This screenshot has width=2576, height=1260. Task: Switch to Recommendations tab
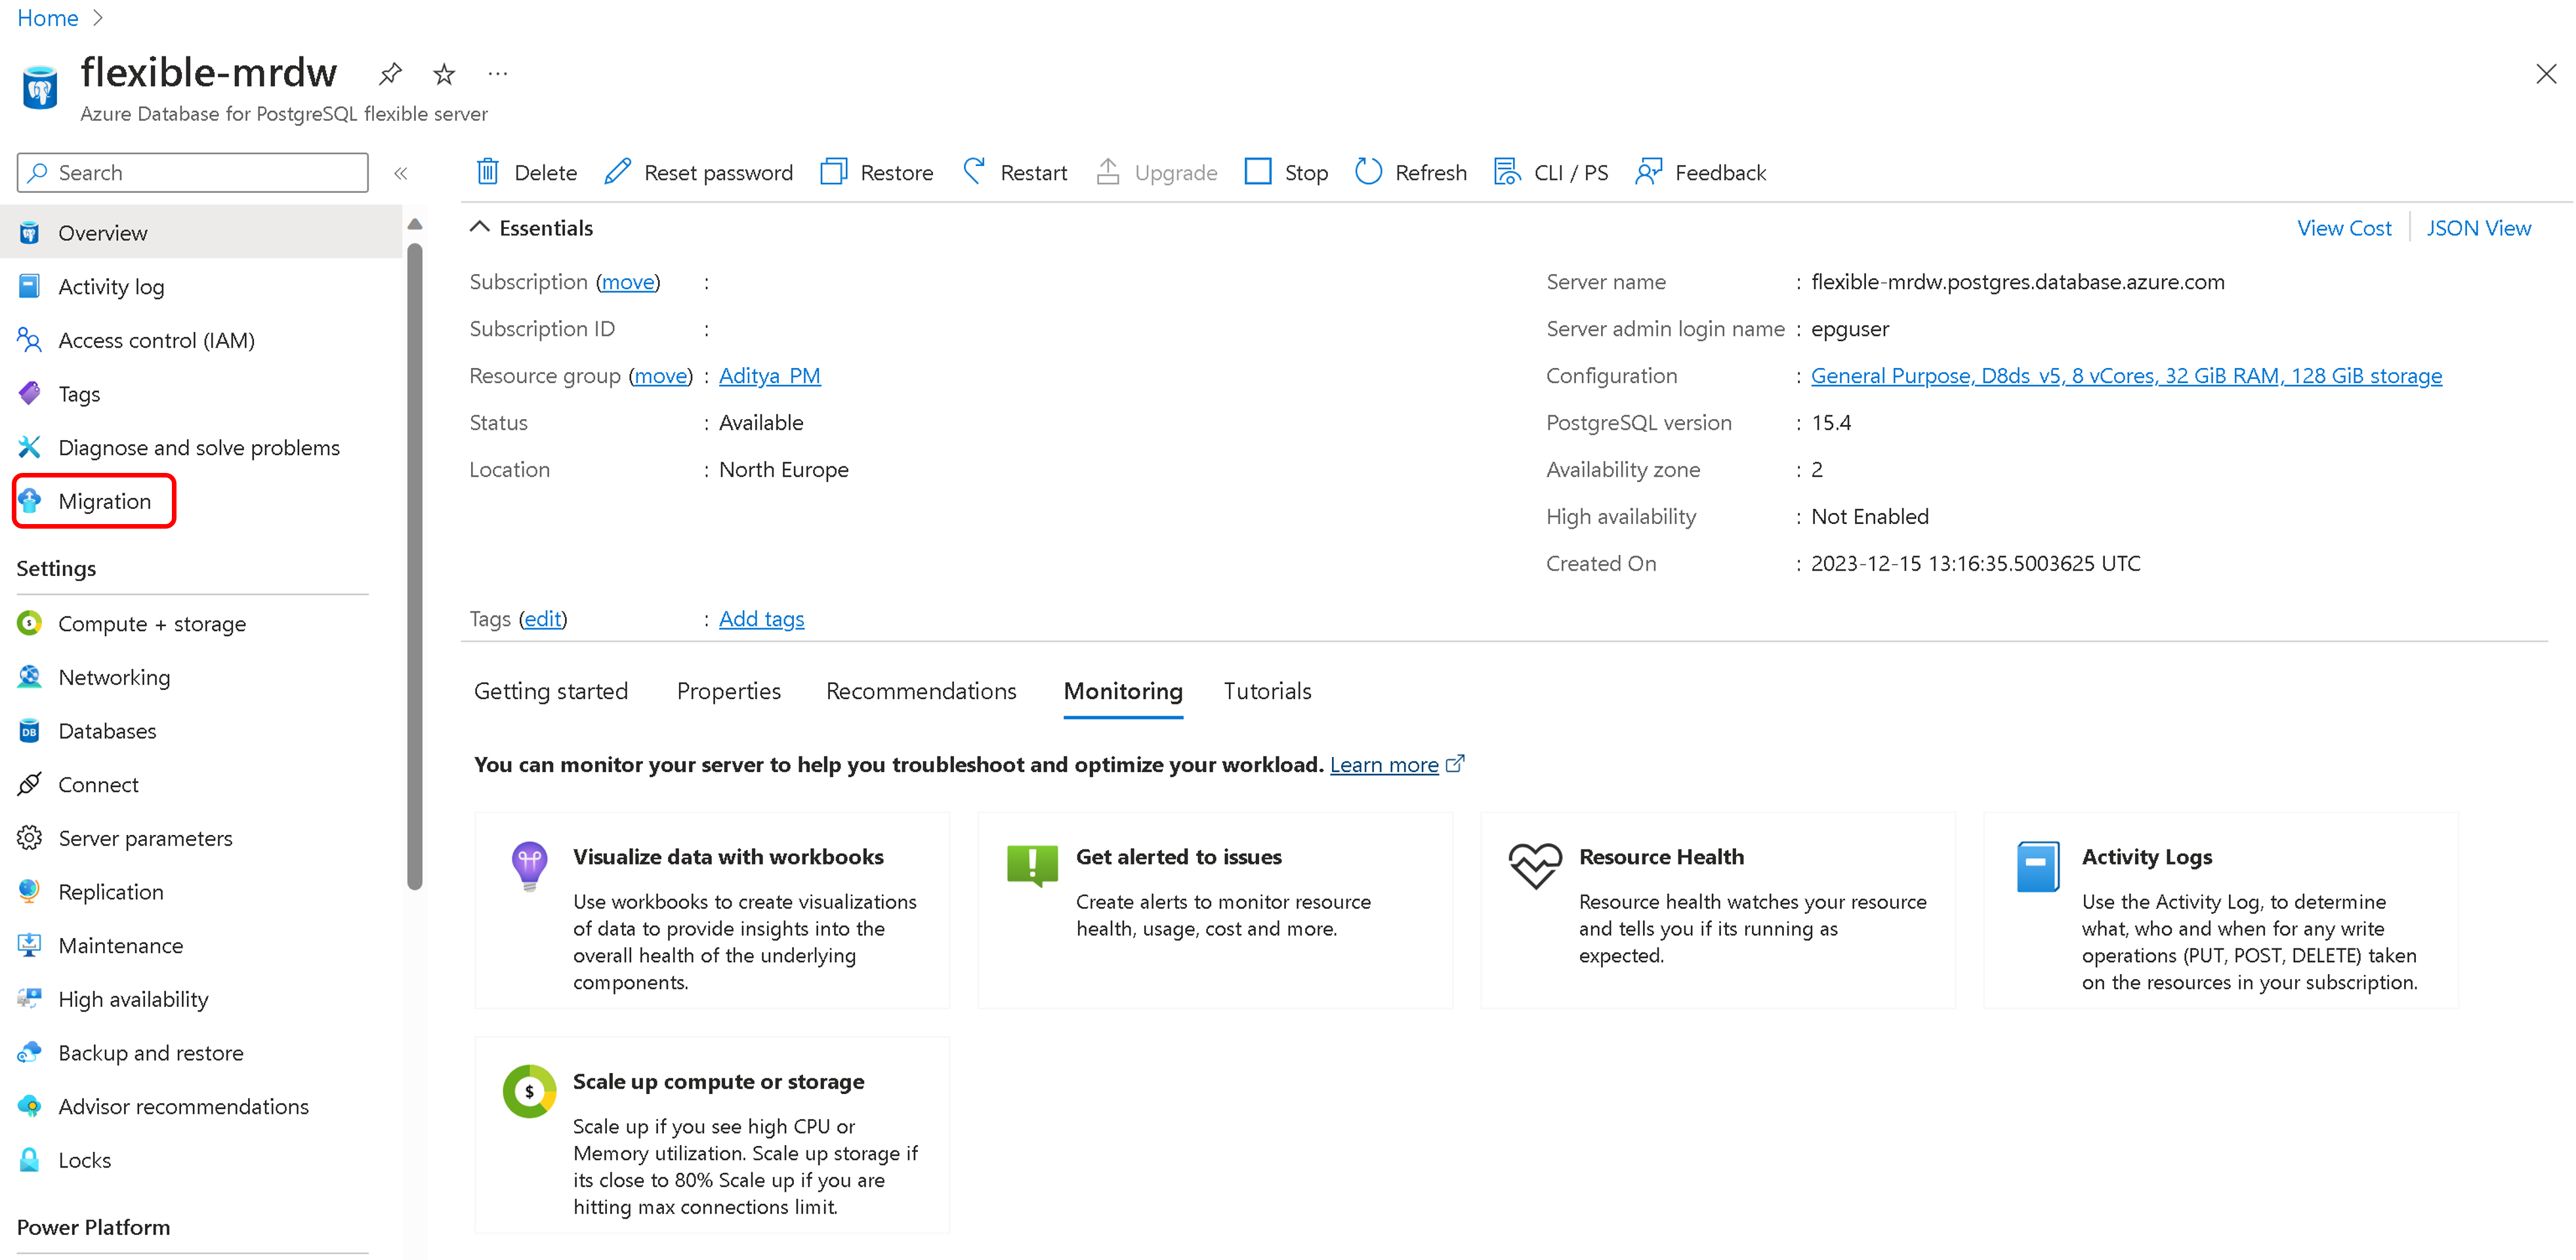[x=921, y=691]
